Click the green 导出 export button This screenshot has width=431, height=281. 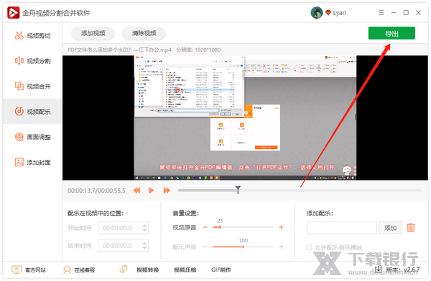pyautogui.click(x=391, y=33)
